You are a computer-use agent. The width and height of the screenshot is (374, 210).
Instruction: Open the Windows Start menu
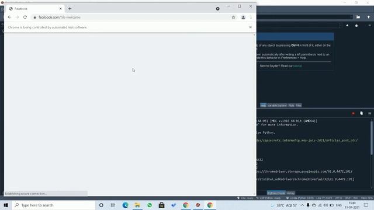pos(6,205)
